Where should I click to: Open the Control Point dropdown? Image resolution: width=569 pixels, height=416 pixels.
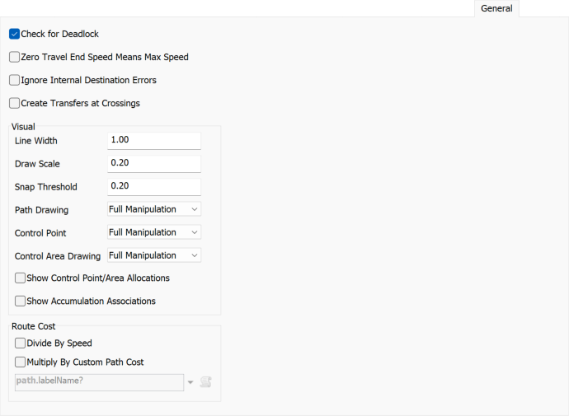pyautogui.click(x=154, y=232)
